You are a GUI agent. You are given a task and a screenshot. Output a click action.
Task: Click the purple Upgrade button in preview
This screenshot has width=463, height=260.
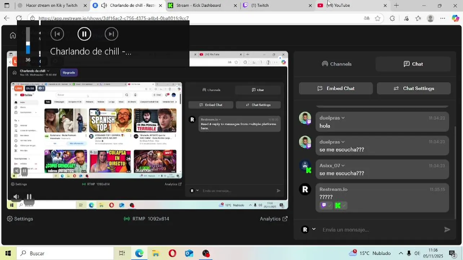click(69, 73)
